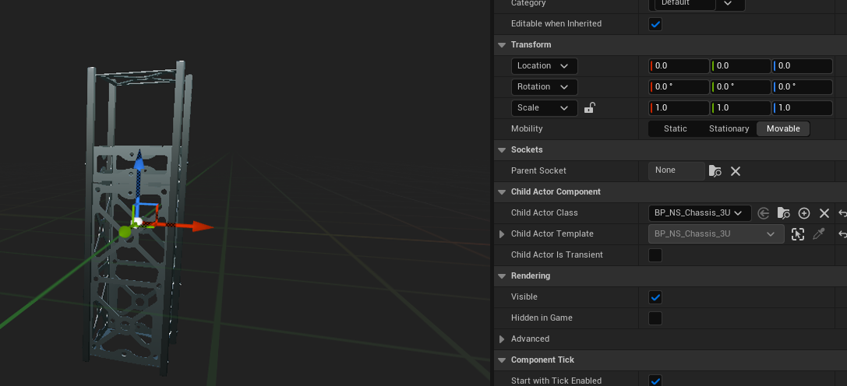This screenshot has width=847, height=386.
Task: Clear the Parent Socket value
Action: (735, 171)
